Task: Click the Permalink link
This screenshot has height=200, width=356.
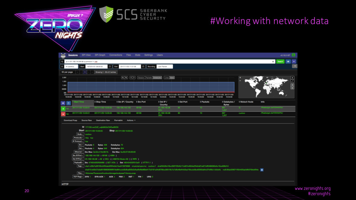Action: [118, 120]
